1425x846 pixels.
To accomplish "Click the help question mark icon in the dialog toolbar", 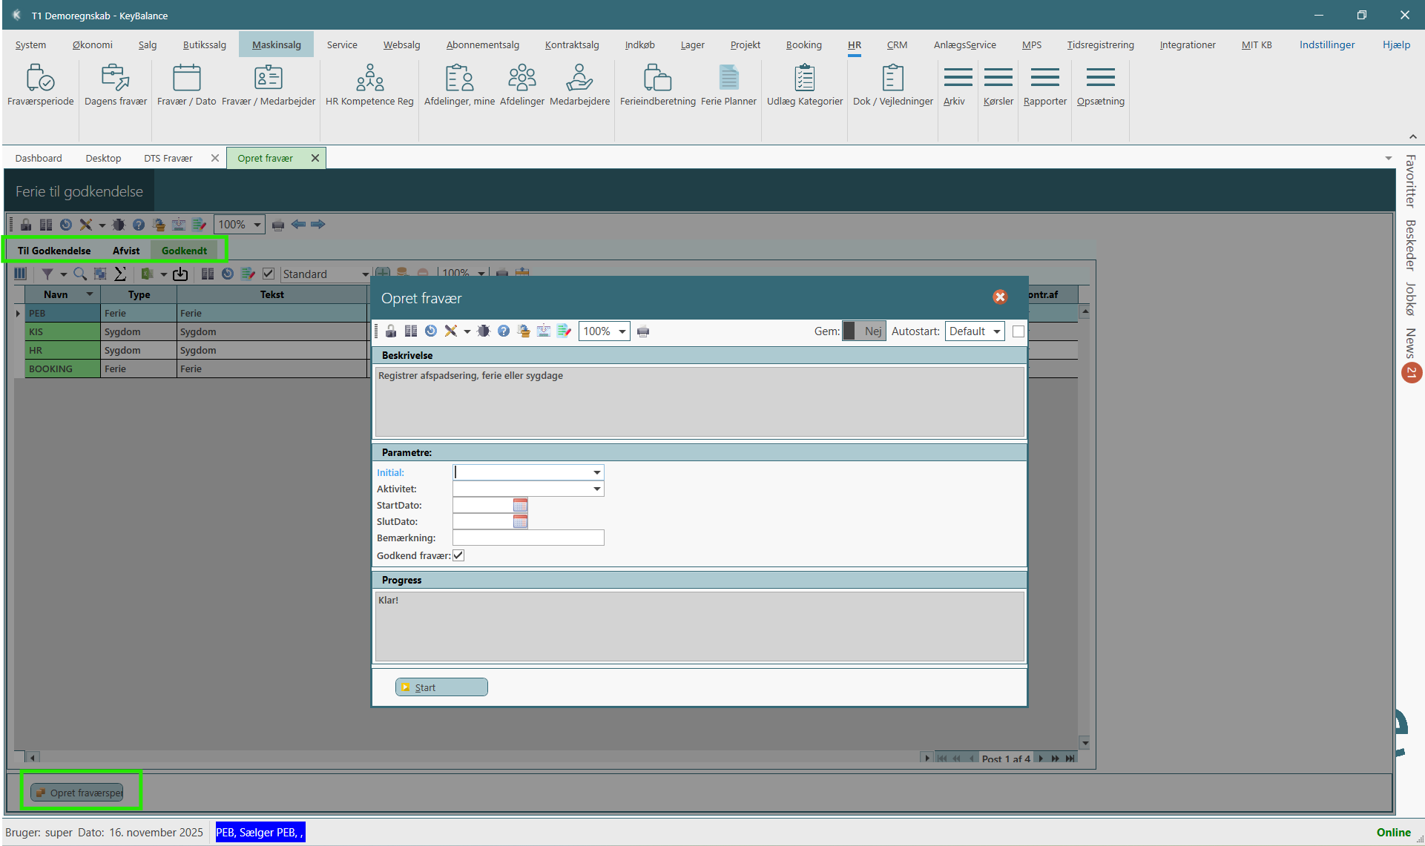I will coord(504,331).
